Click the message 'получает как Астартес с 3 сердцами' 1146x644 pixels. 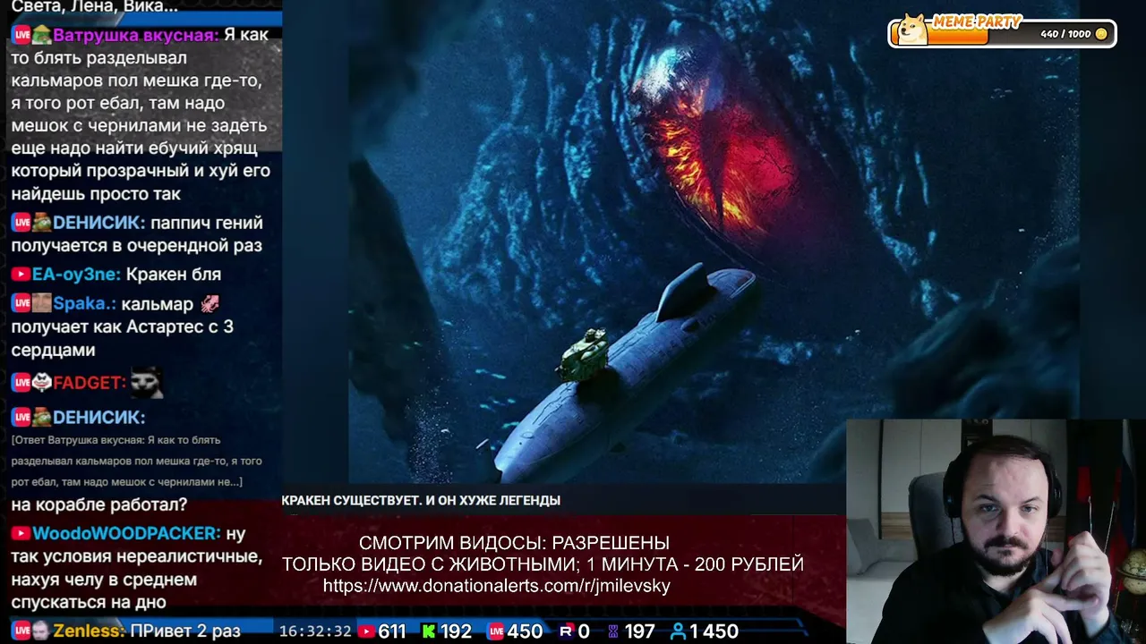click(x=122, y=338)
